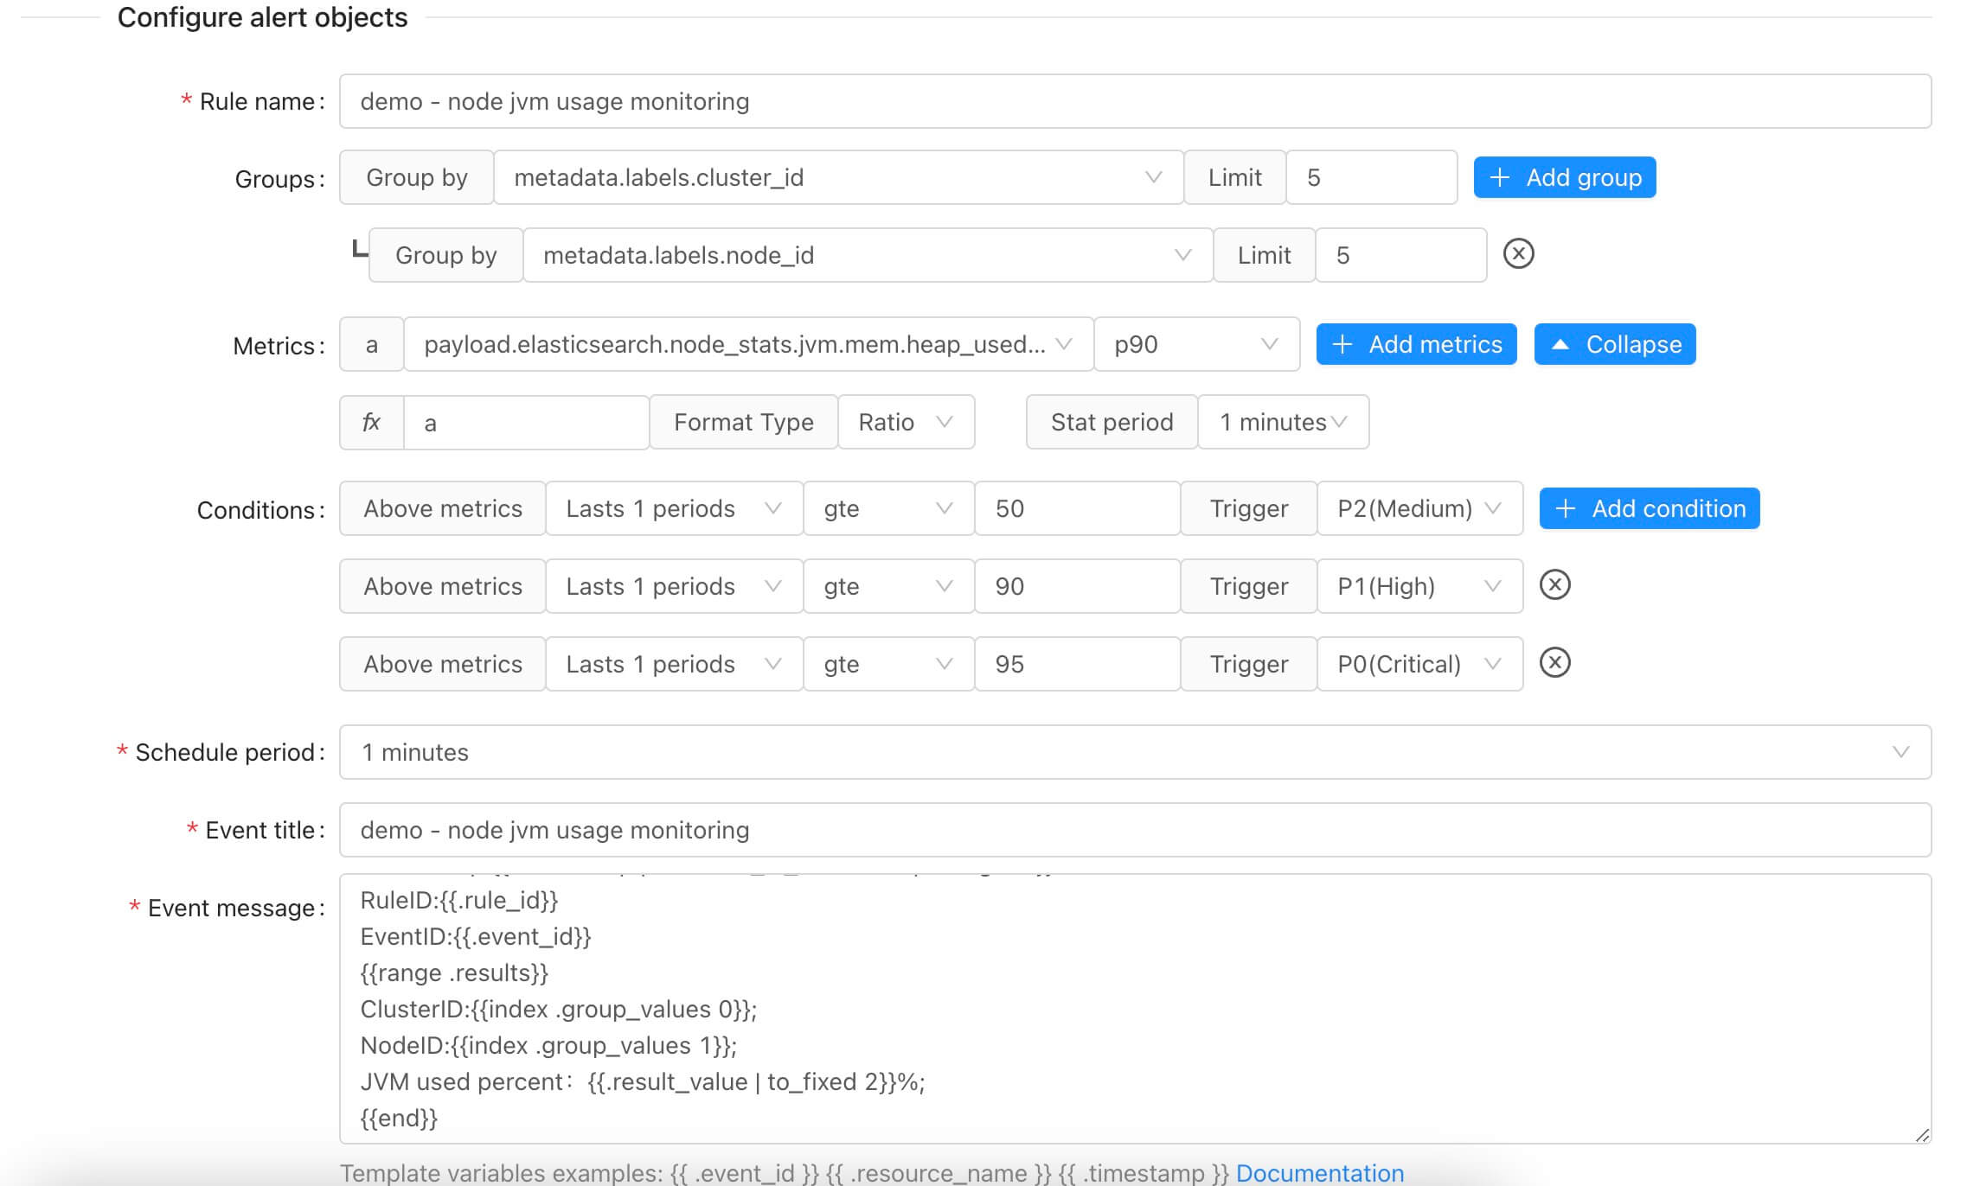Open the gte operator for the 95 threshold
This screenshot has height=1186, width=1967.
tap(887, 664)
